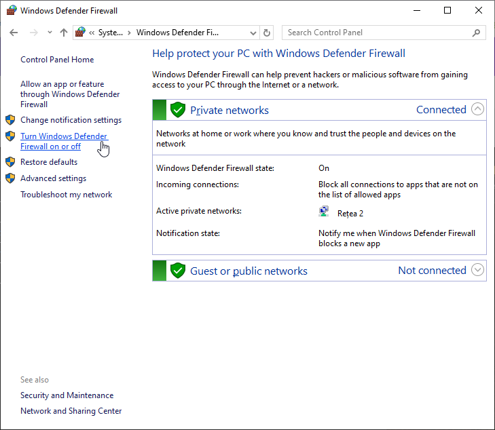Click the firewall icon in the address bar
Screen dimensions: 495x430
coord(81,32)
